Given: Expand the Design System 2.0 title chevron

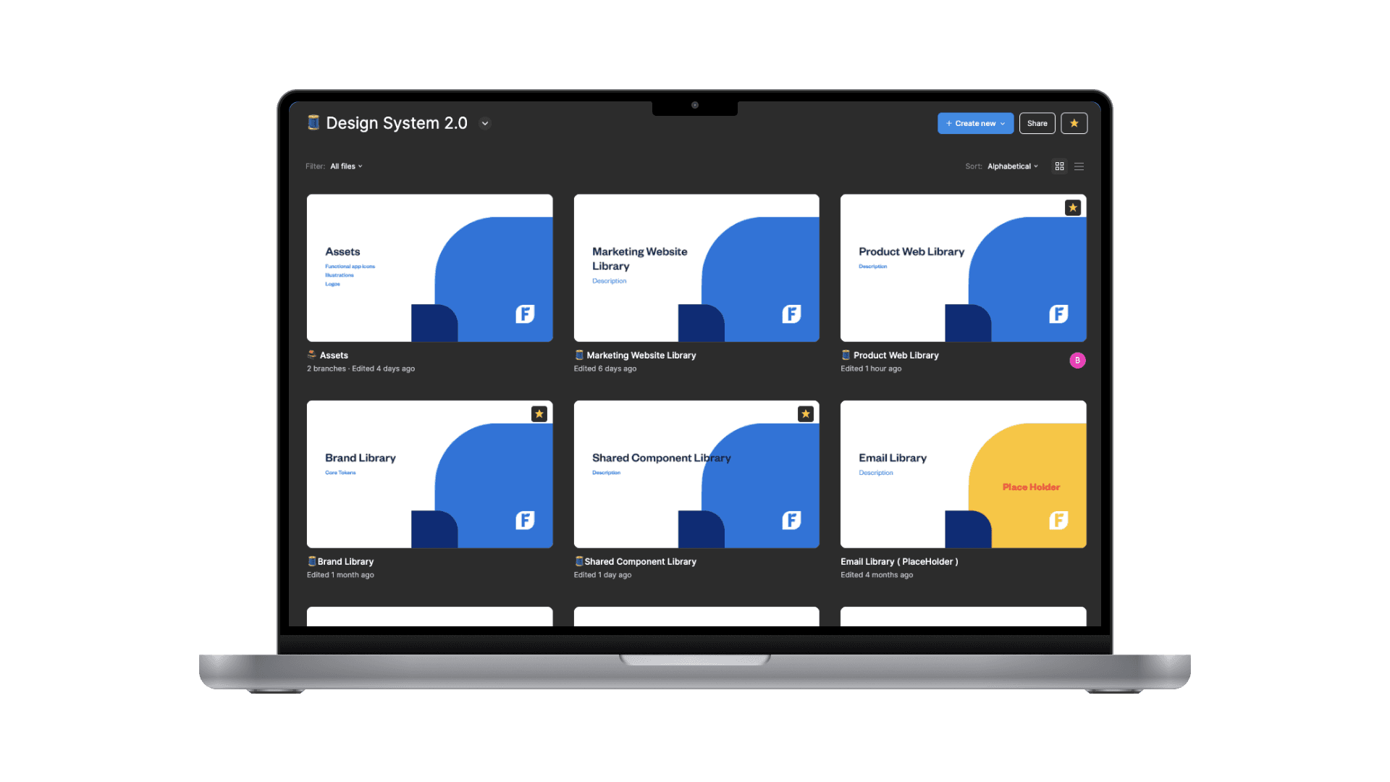Looking at the screenshot, I should click(x=485, y=124).
